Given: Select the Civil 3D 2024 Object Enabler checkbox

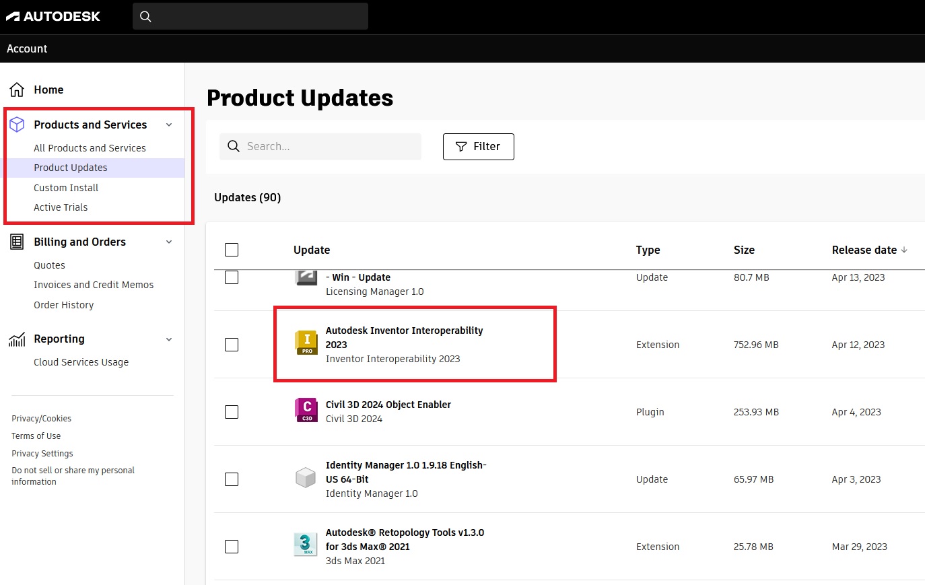Looking at the screenshot, I should [232, 412].
